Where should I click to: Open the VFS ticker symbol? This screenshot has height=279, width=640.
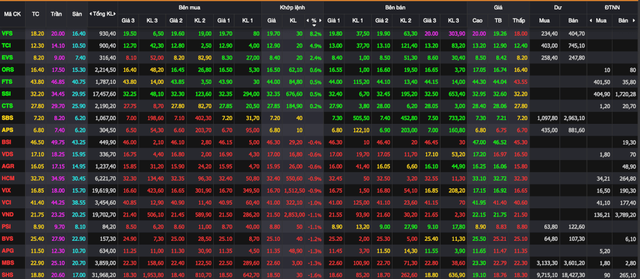pyautogui.click(x=7, y=34)
